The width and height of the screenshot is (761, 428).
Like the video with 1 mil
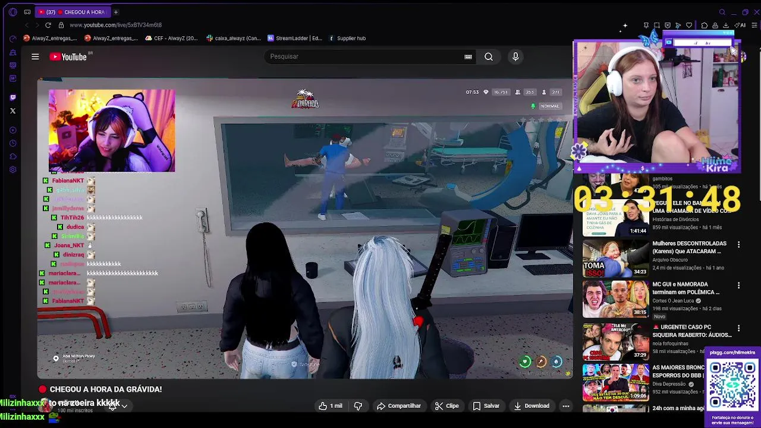[x=330, y=406]
